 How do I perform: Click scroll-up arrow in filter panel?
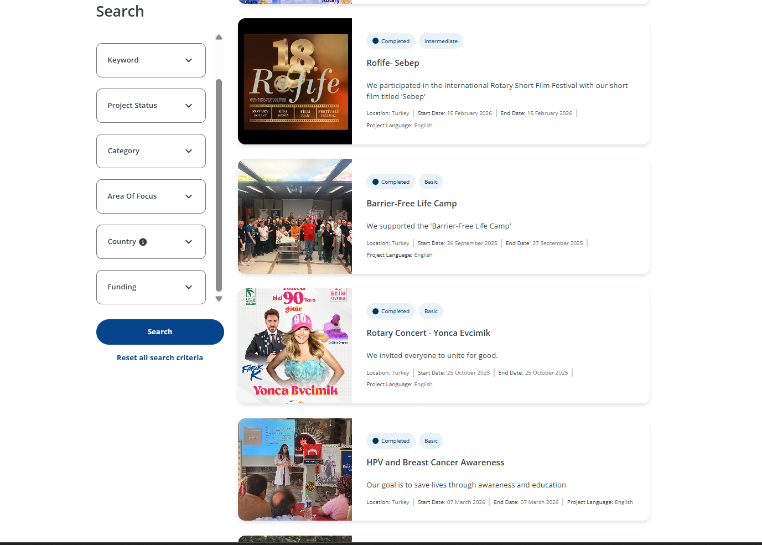click(219, 37)
